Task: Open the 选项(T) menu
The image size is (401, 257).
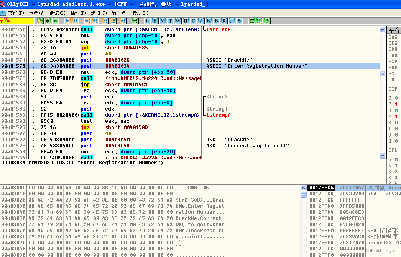Action: (x=99, y=13)
